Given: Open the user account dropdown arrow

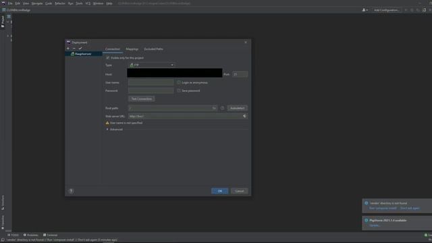Looking at the screenshot, I should [x=367, y=10].
